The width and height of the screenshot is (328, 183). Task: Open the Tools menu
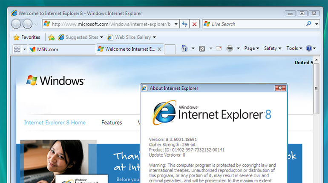point(294,48)
